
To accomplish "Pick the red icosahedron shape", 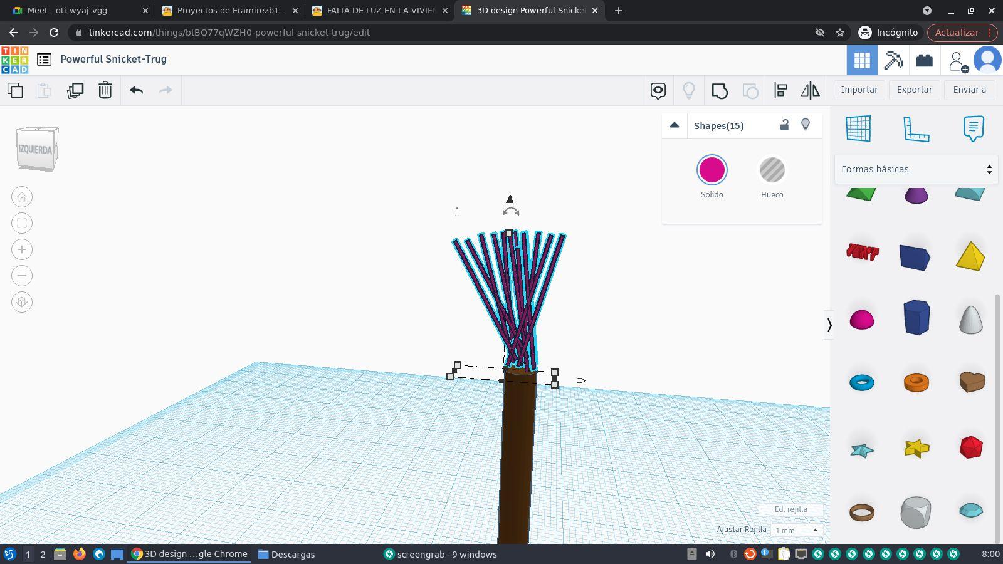I will [x=971, y=447].
